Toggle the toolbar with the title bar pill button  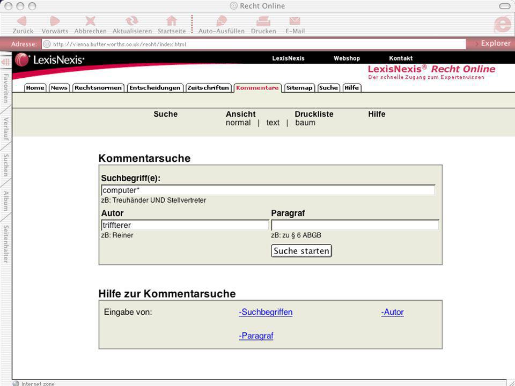(504, 6)
